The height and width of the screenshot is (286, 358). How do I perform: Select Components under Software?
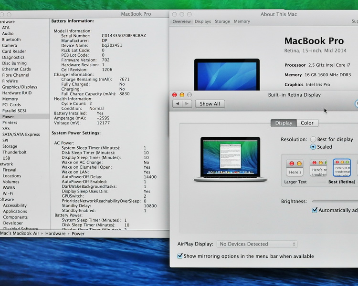pos(15,217)
